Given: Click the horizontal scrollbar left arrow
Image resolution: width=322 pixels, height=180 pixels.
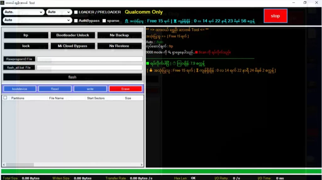Looking at the screenshot, I should [4, 165].
